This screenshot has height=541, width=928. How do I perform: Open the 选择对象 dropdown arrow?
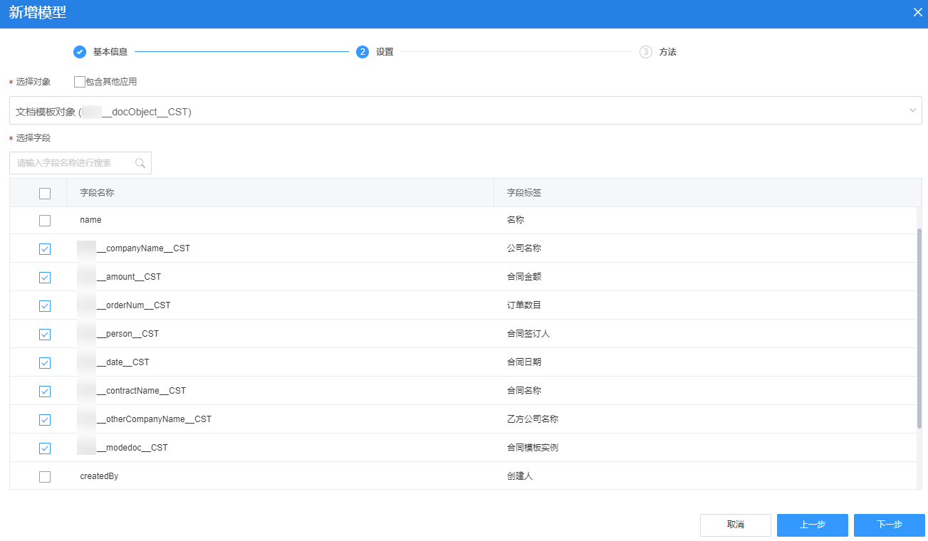pos(912,110)
